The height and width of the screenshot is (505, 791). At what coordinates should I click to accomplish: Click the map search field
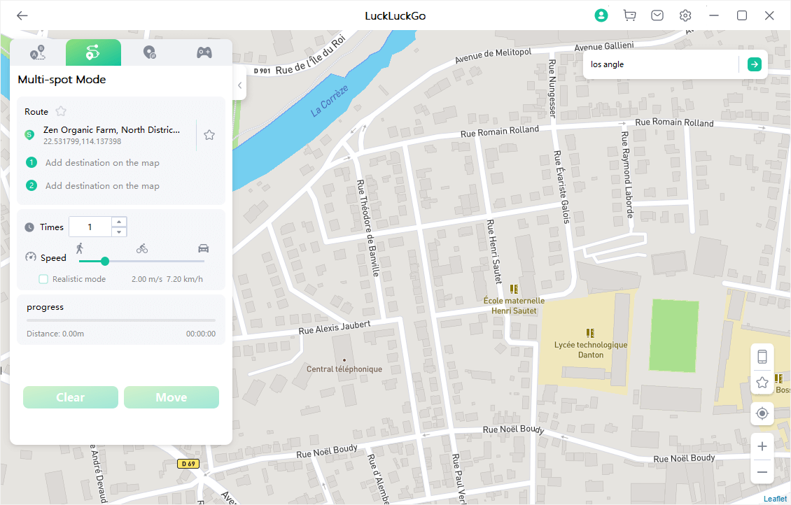click(662, 64)
